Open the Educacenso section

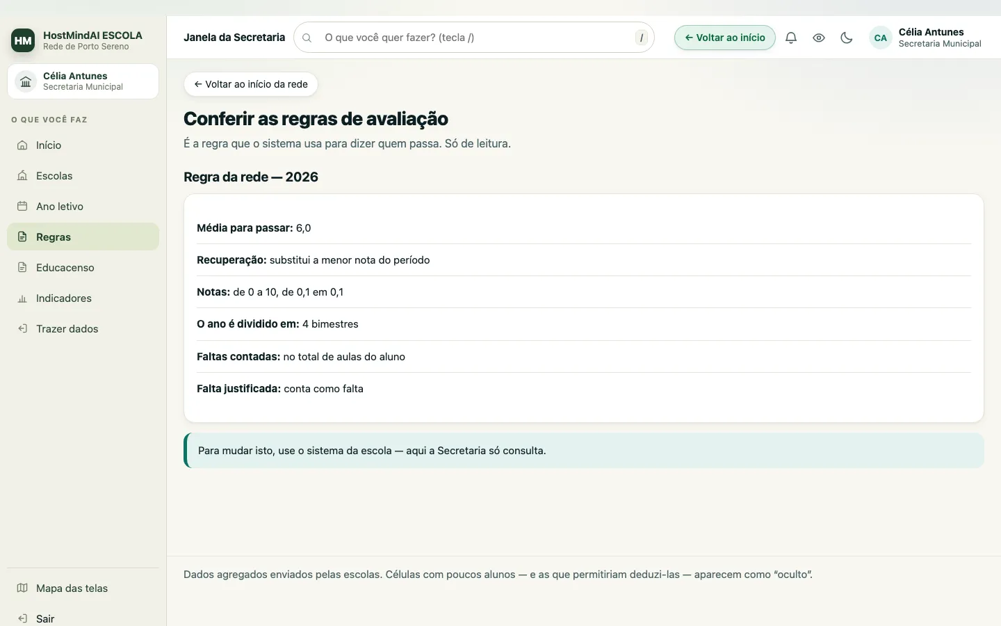(x=83, y=268)
